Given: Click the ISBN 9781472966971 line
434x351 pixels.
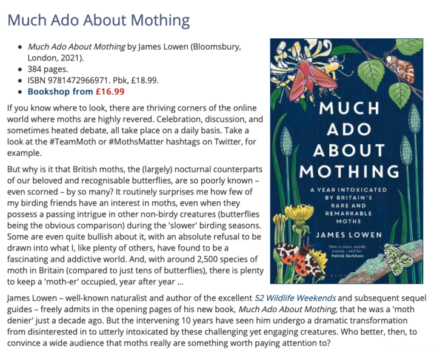Looking at the screenshot, I should click(93, 80).
